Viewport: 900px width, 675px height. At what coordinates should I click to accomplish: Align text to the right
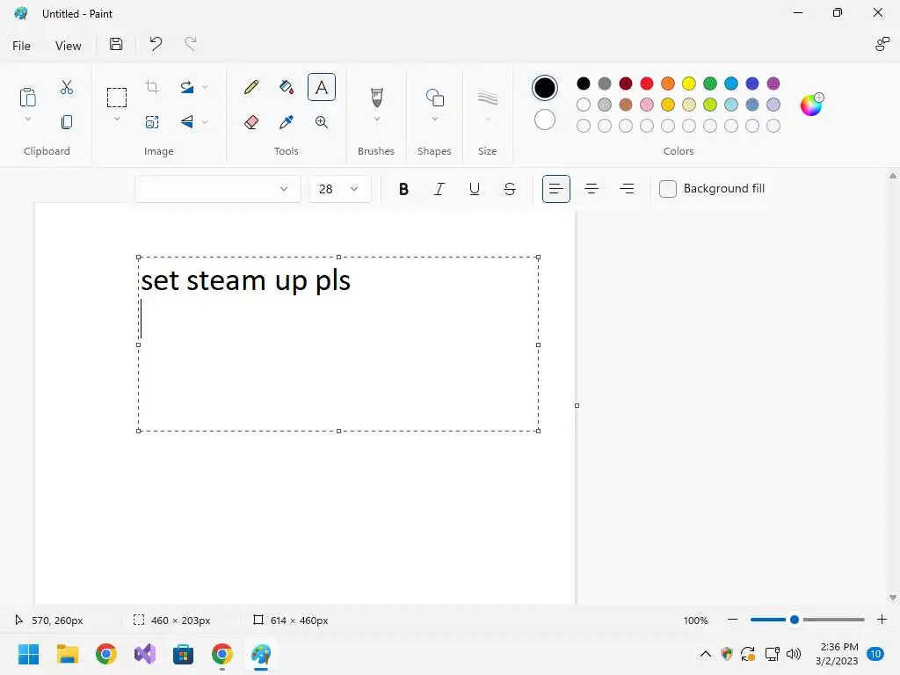(x=627, y=189)
